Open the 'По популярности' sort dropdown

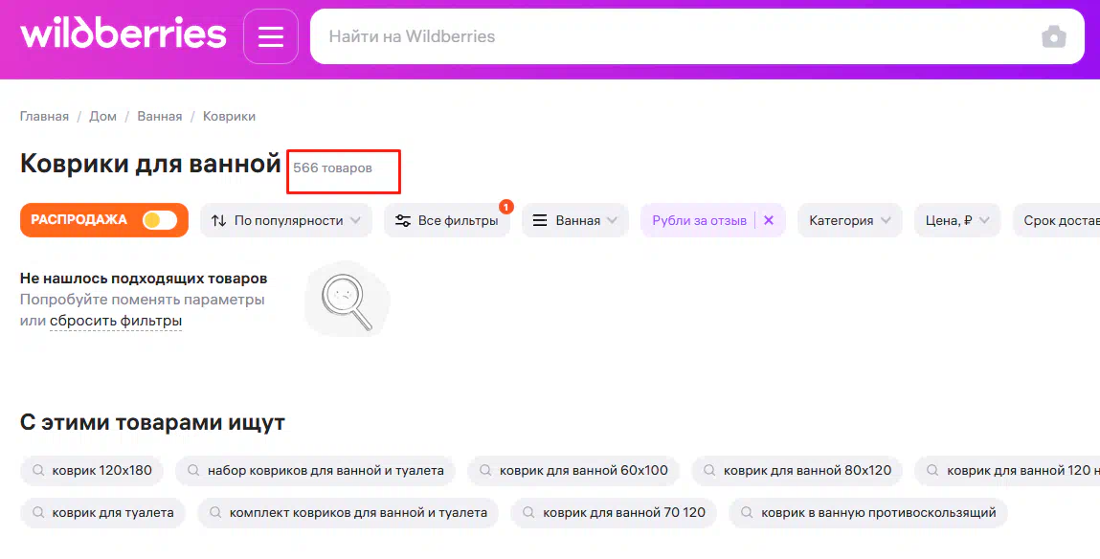(287, 220)
